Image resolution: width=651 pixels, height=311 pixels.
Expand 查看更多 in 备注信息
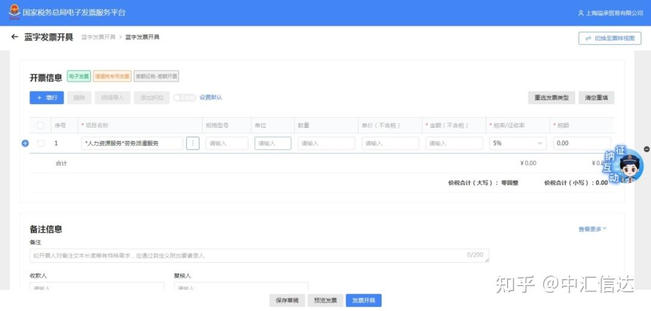click(x=593, y=229)
